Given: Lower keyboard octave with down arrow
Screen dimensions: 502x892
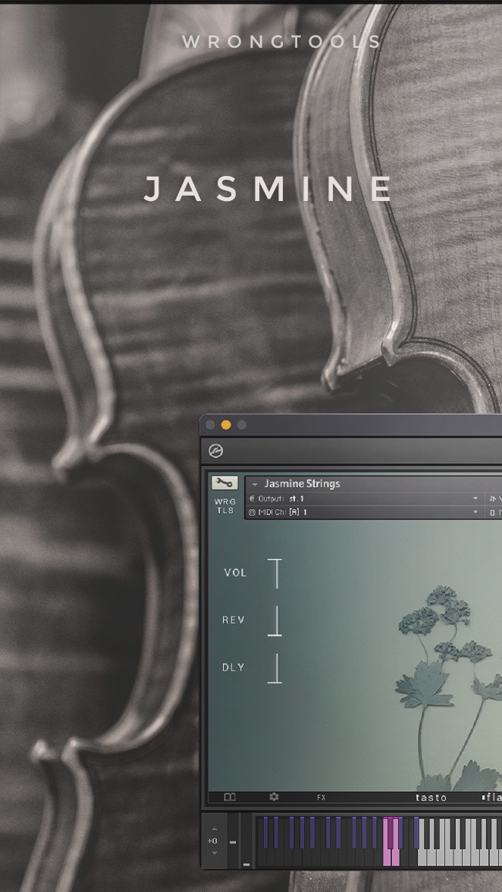Looking at the screenshot, I should [x=215, y=853].
